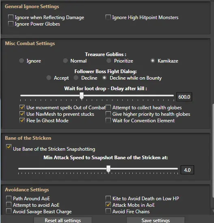Viewport: 214px width, 223px height.
Task: Tick the Ignore Power Globes checkbox
Action: click(11, 24)
